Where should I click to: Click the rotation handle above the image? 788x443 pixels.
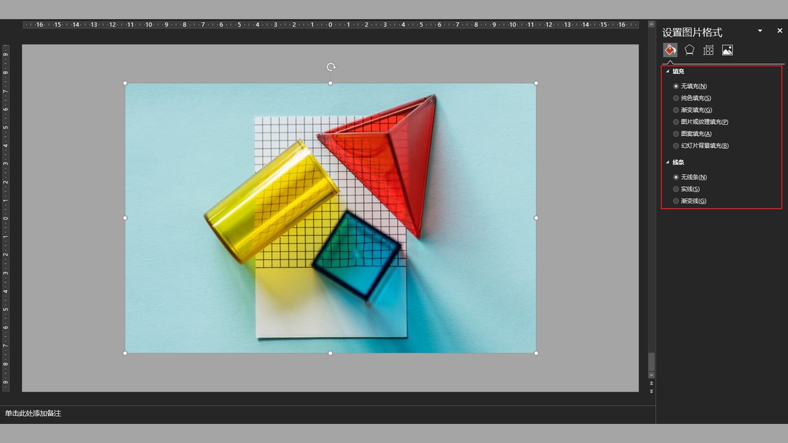click(x=331, y=67)
